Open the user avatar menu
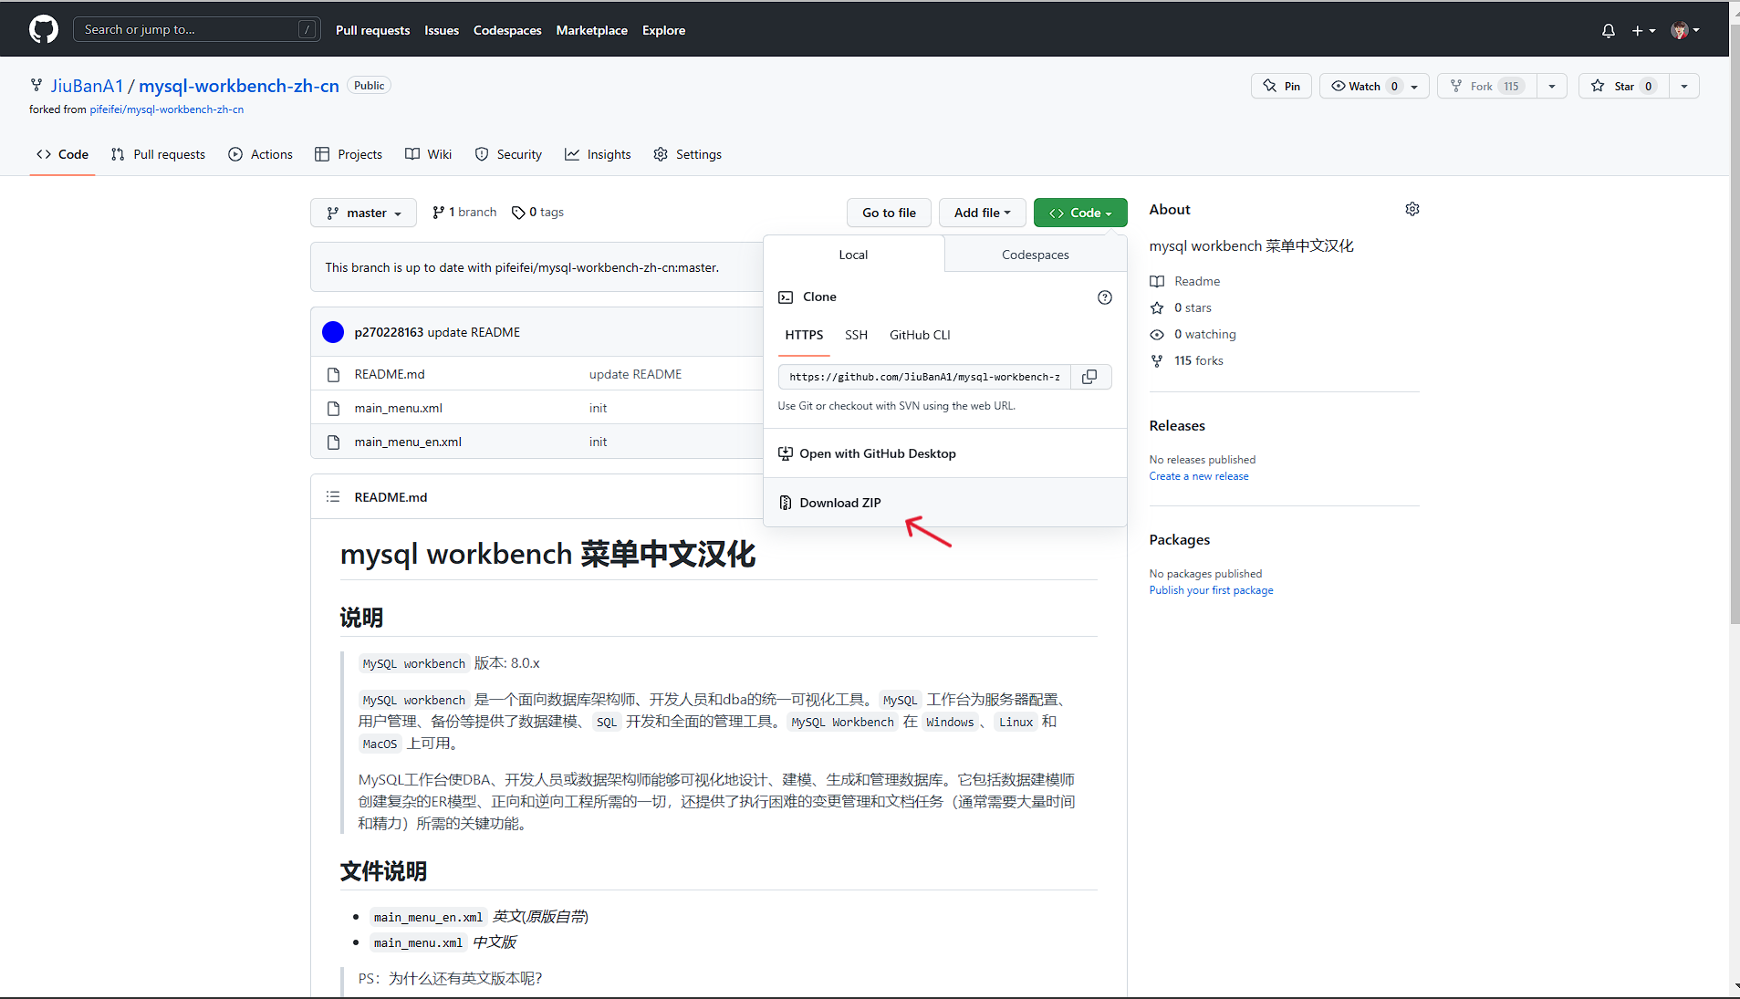 tap(1685, 30)
